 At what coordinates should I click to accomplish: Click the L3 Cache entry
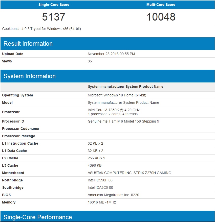tap(95, 165)
